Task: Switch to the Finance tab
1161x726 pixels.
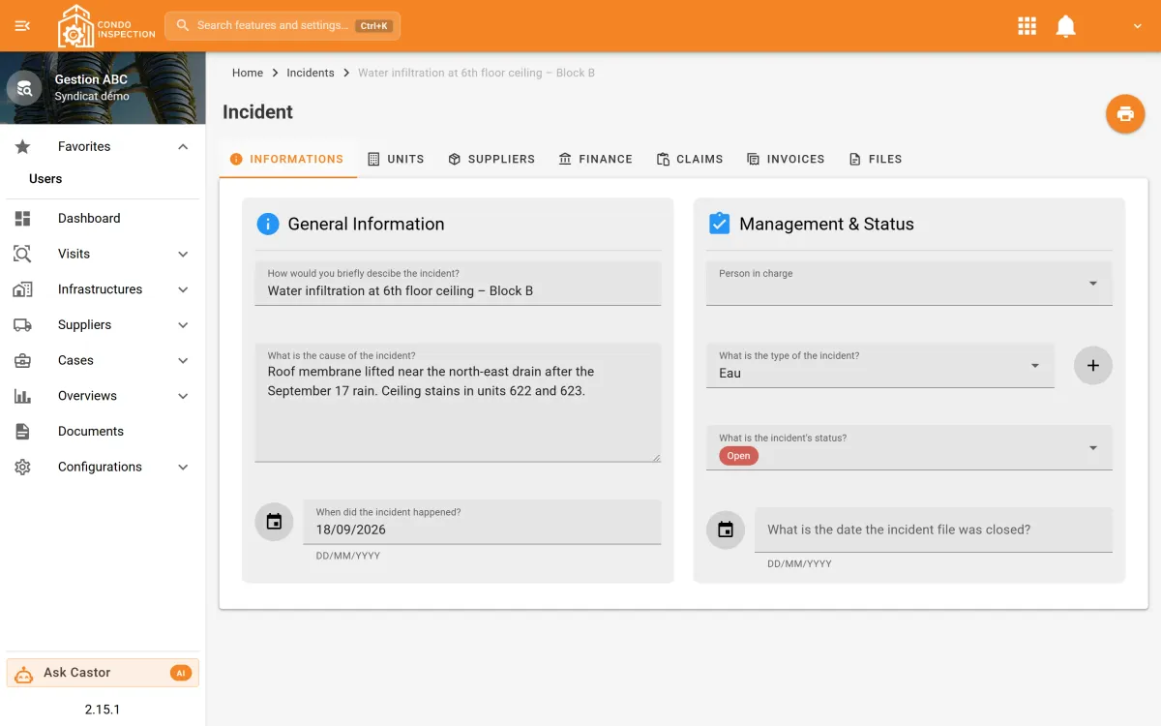Action: click(x=596, y=159)
